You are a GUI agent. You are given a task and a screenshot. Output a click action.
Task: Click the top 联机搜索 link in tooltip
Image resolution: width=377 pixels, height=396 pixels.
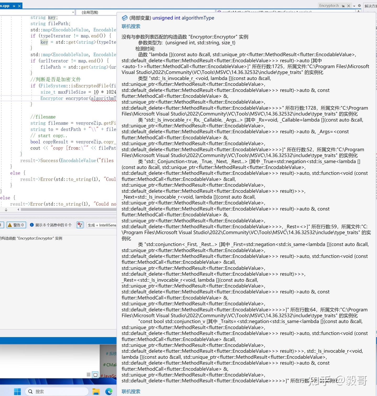click(131, 26)
